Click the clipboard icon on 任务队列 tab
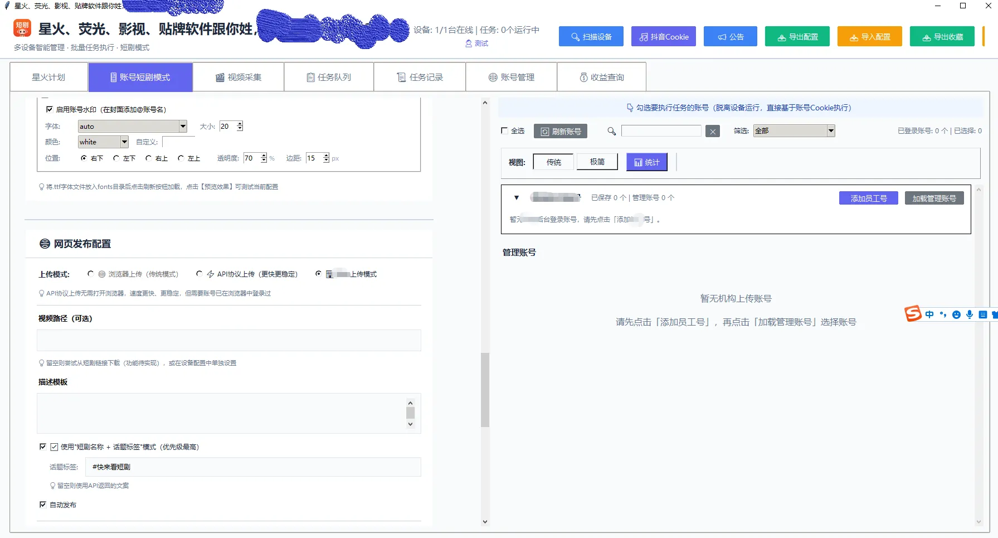The height and width of the screenshot is (538, 998). [311, 77]
